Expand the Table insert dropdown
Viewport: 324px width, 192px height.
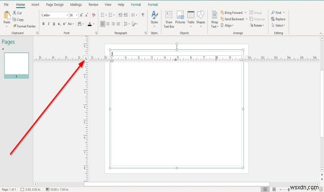point(191,26)
